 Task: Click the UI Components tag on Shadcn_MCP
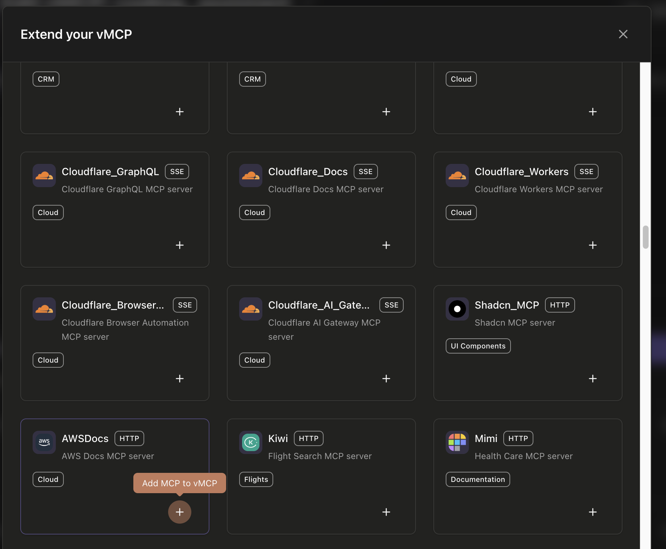pyautogui.click(x=478, y=346)
